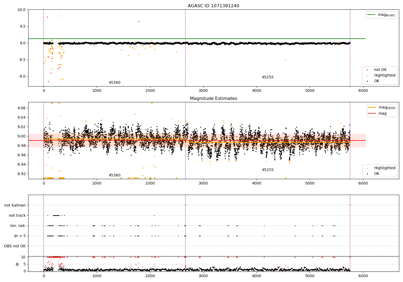Click the '9.04' y-axis tick label
This screenshot has height=282, width=403.
click(x=21, y=117)
